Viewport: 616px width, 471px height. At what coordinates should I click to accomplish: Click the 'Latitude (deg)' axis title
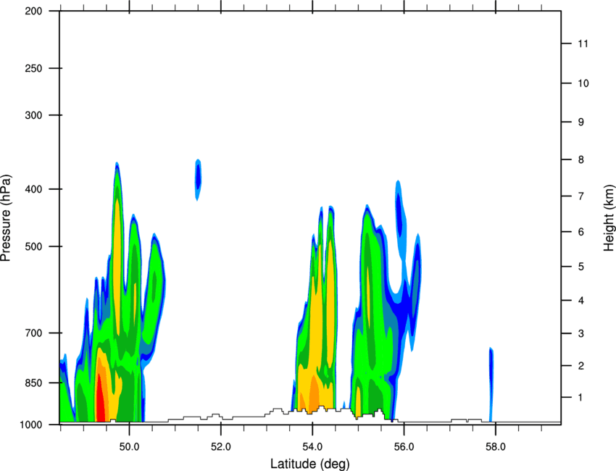coord(309,464)
